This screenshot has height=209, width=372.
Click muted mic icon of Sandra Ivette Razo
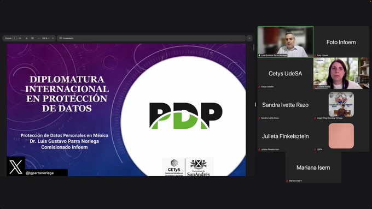259,118
